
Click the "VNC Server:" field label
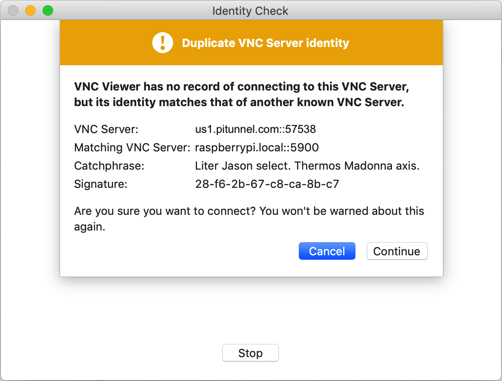[x=106, y=129]
